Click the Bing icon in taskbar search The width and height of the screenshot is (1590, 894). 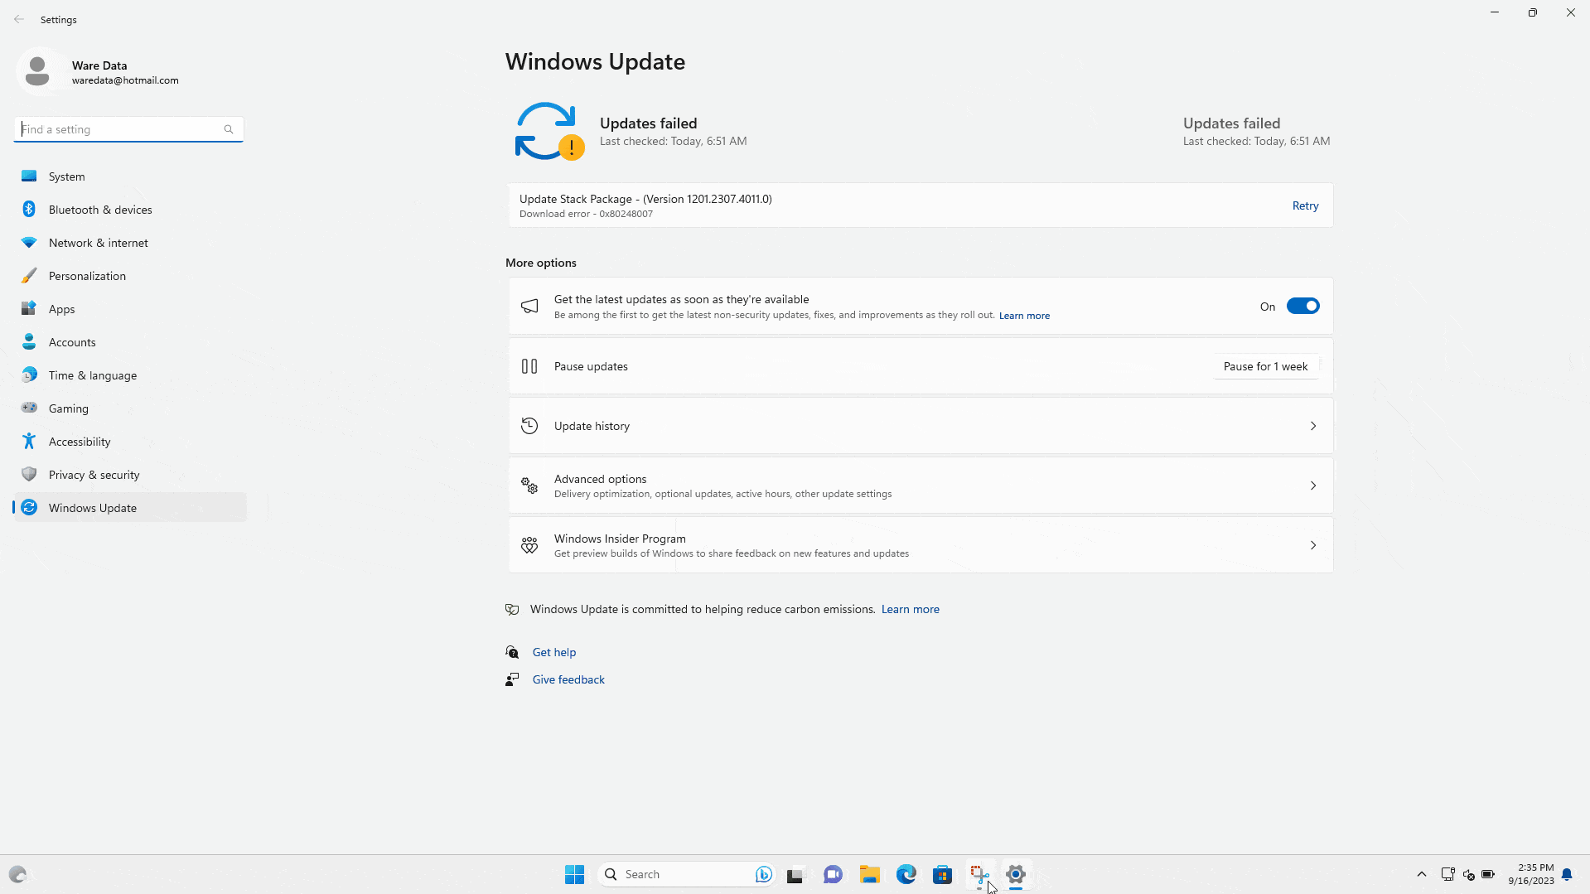pos(763,874)
